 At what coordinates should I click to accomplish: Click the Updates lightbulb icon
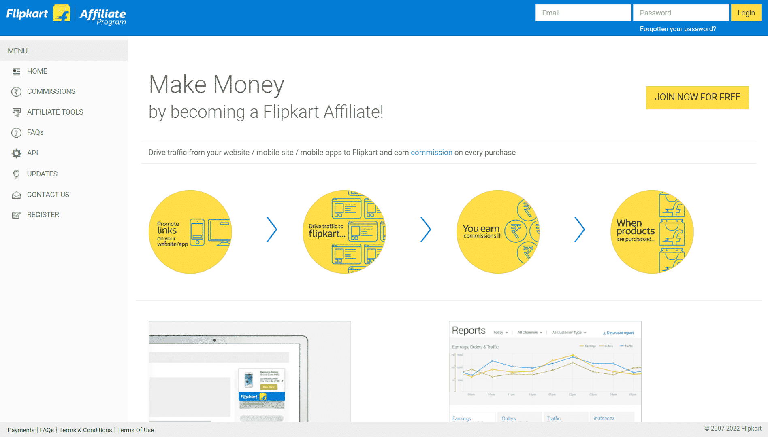click(16, 174)
